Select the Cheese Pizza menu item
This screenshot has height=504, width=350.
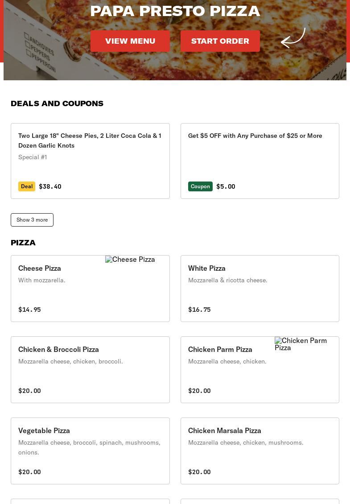(40, 268)
